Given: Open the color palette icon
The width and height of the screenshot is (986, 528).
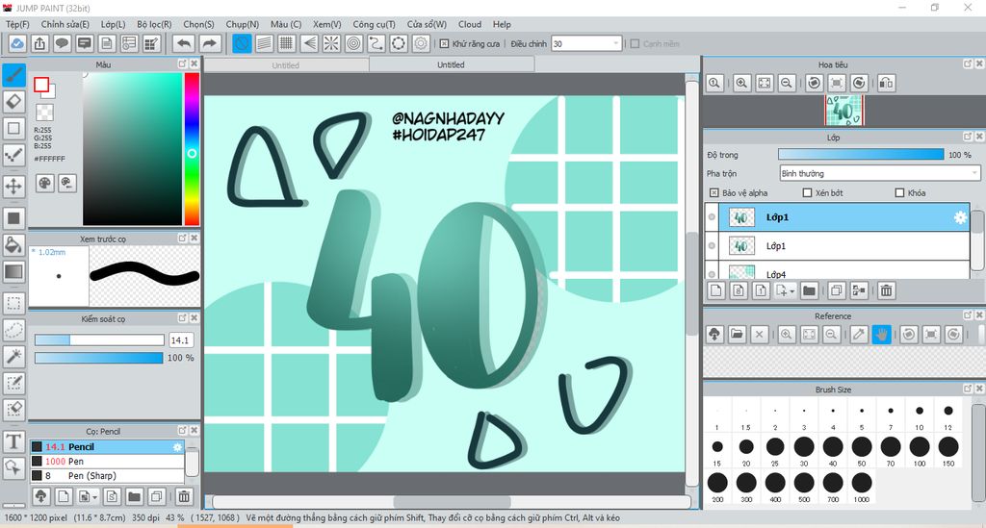Looking at the screenshot, I should point(44,184).
